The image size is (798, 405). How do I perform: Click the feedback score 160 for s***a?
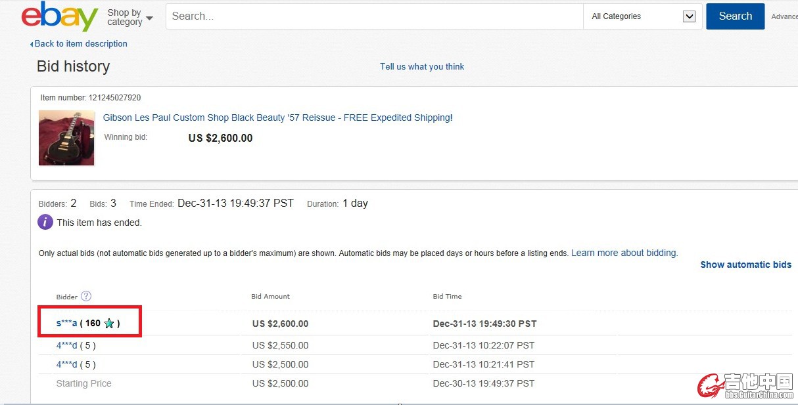[x=93, y=323]
